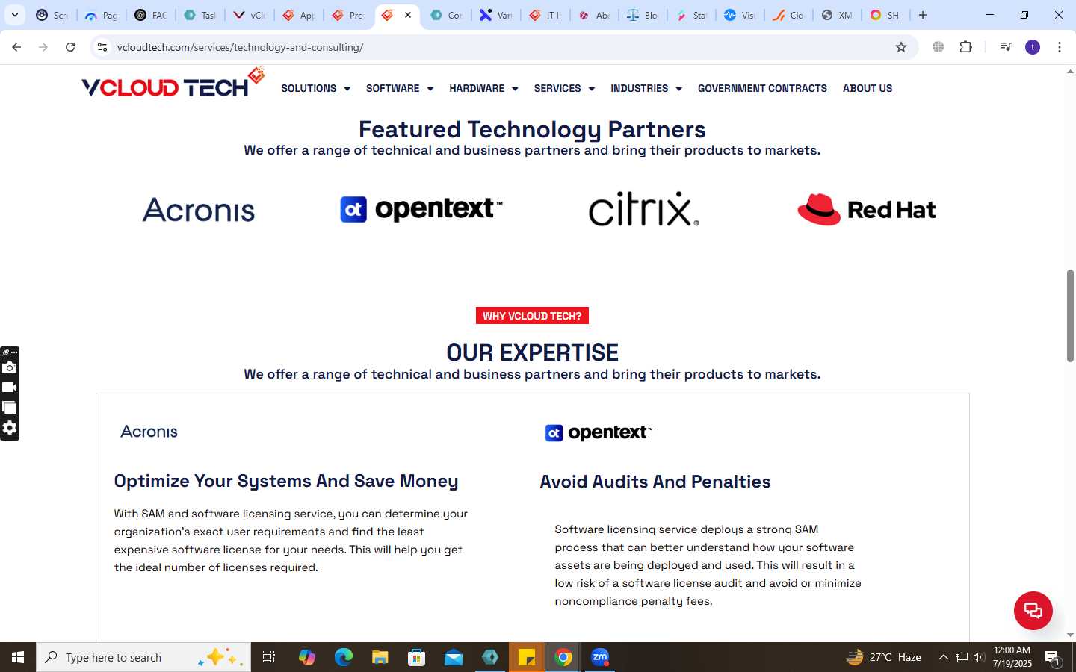Viewport: 1076px width, 672px height.
Task: Open the purple profile avatar
Action: [1033, 47]
